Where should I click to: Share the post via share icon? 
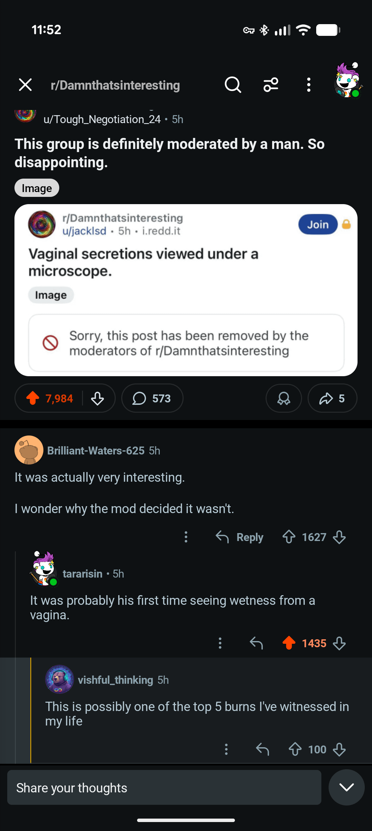(x=332, y=398)
